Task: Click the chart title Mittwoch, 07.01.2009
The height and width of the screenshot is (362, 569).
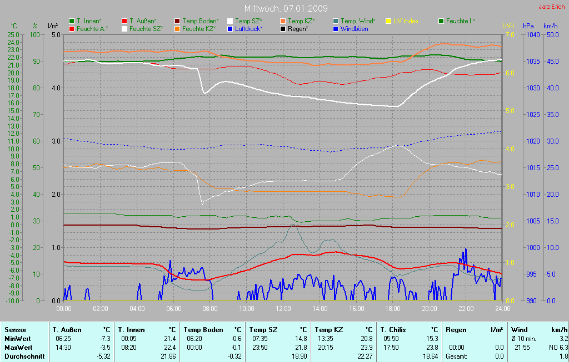Action: pos(286,9)
